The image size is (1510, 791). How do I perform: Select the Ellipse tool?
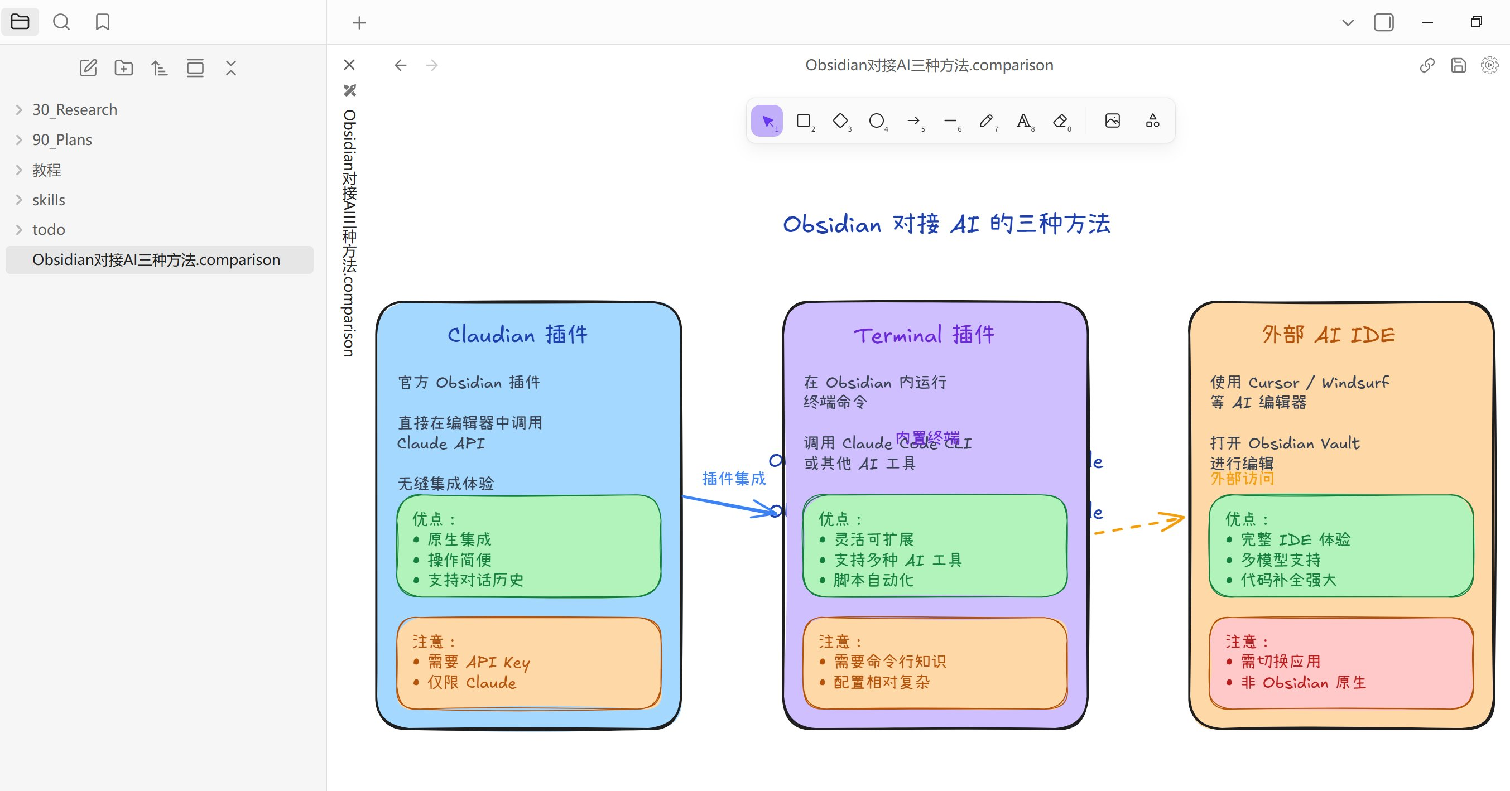(x=876, y=120)
